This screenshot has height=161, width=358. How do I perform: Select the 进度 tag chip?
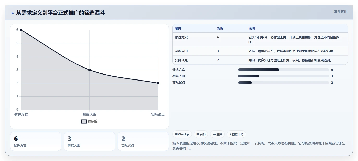(217, 134)
